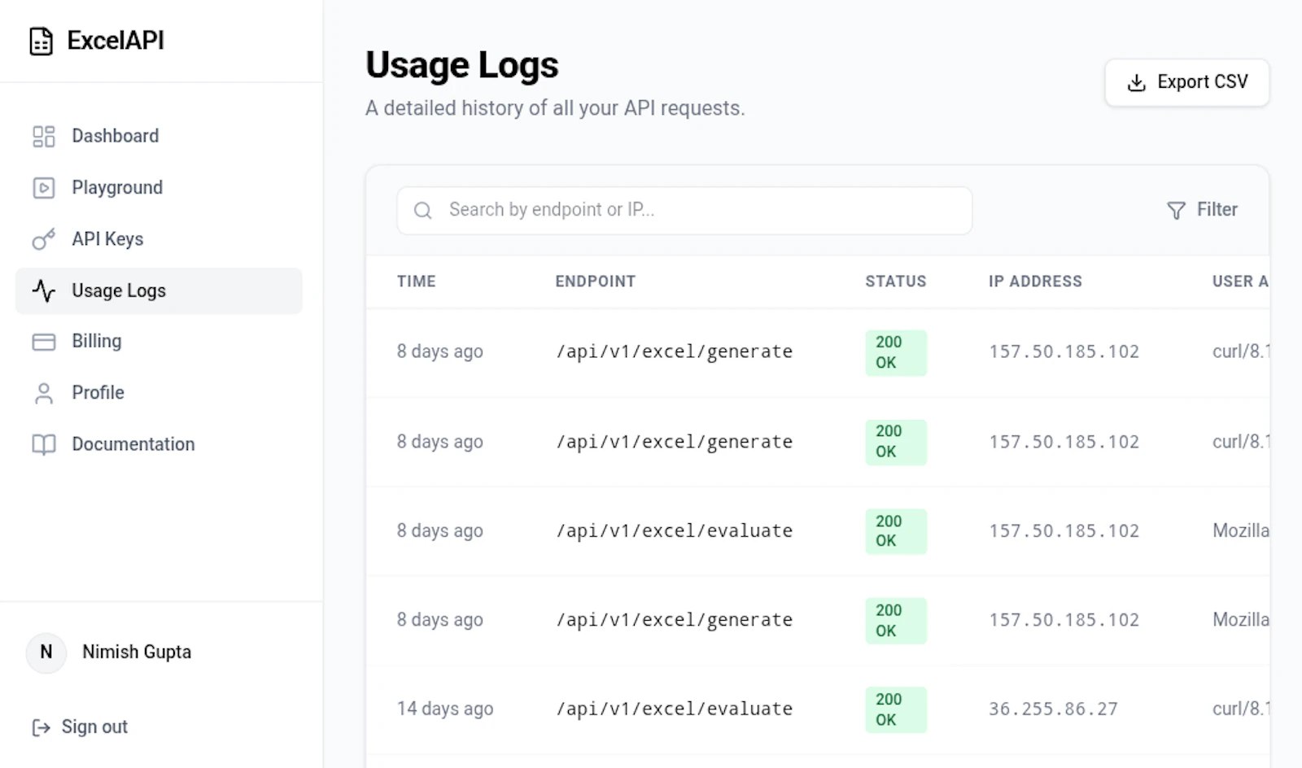Screen dimensions: 1302x768
Task: Click the download icon in Export CSV
Action: (1136, 82)
